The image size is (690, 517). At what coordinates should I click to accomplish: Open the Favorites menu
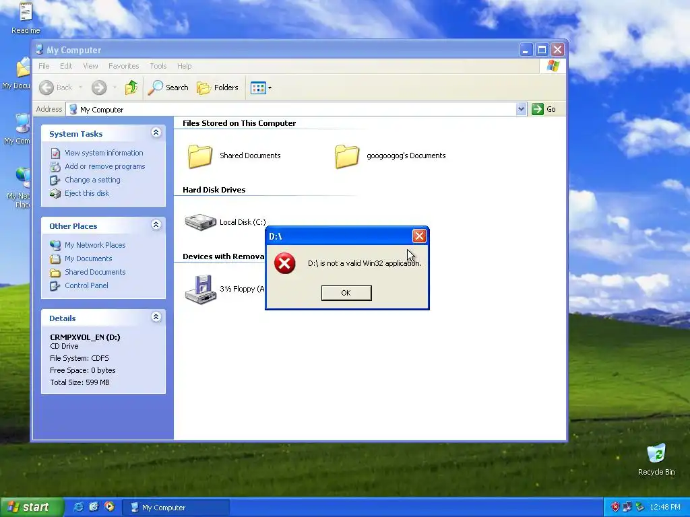pyautogui.click(x=124, y=66)
